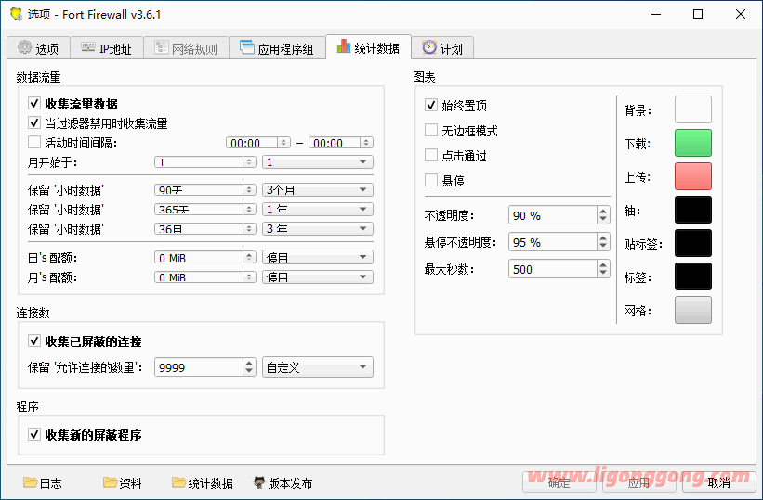The width and height of the screenshot is (763, 500).
Task: Click the 确定 button
Action: [559, 482]
